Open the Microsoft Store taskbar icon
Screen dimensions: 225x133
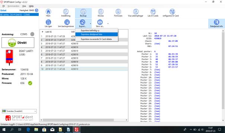(x=44, y=130)
